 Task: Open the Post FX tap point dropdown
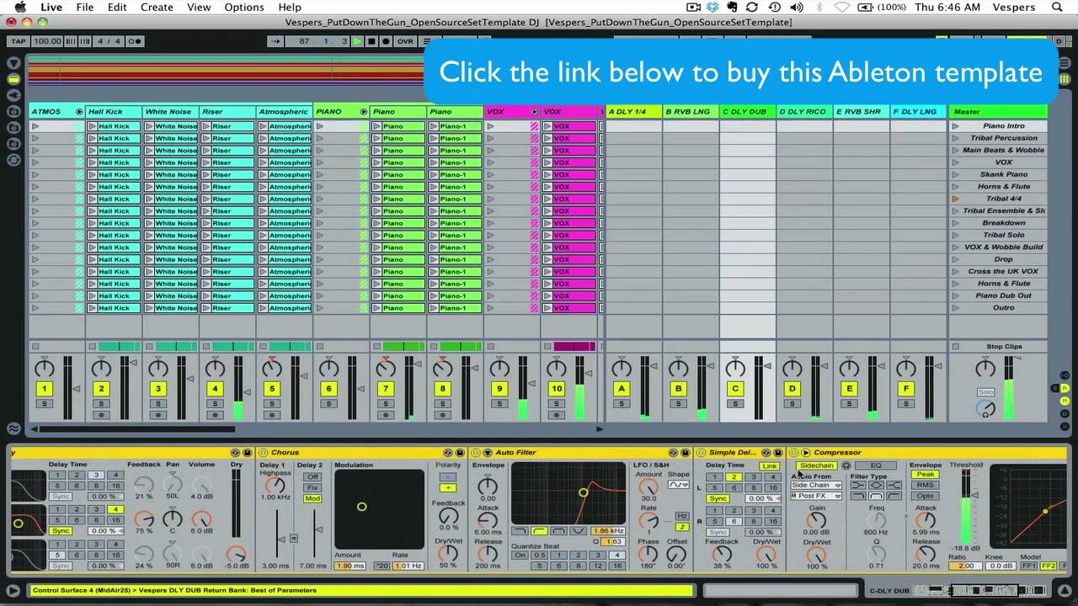pos(815,497)
